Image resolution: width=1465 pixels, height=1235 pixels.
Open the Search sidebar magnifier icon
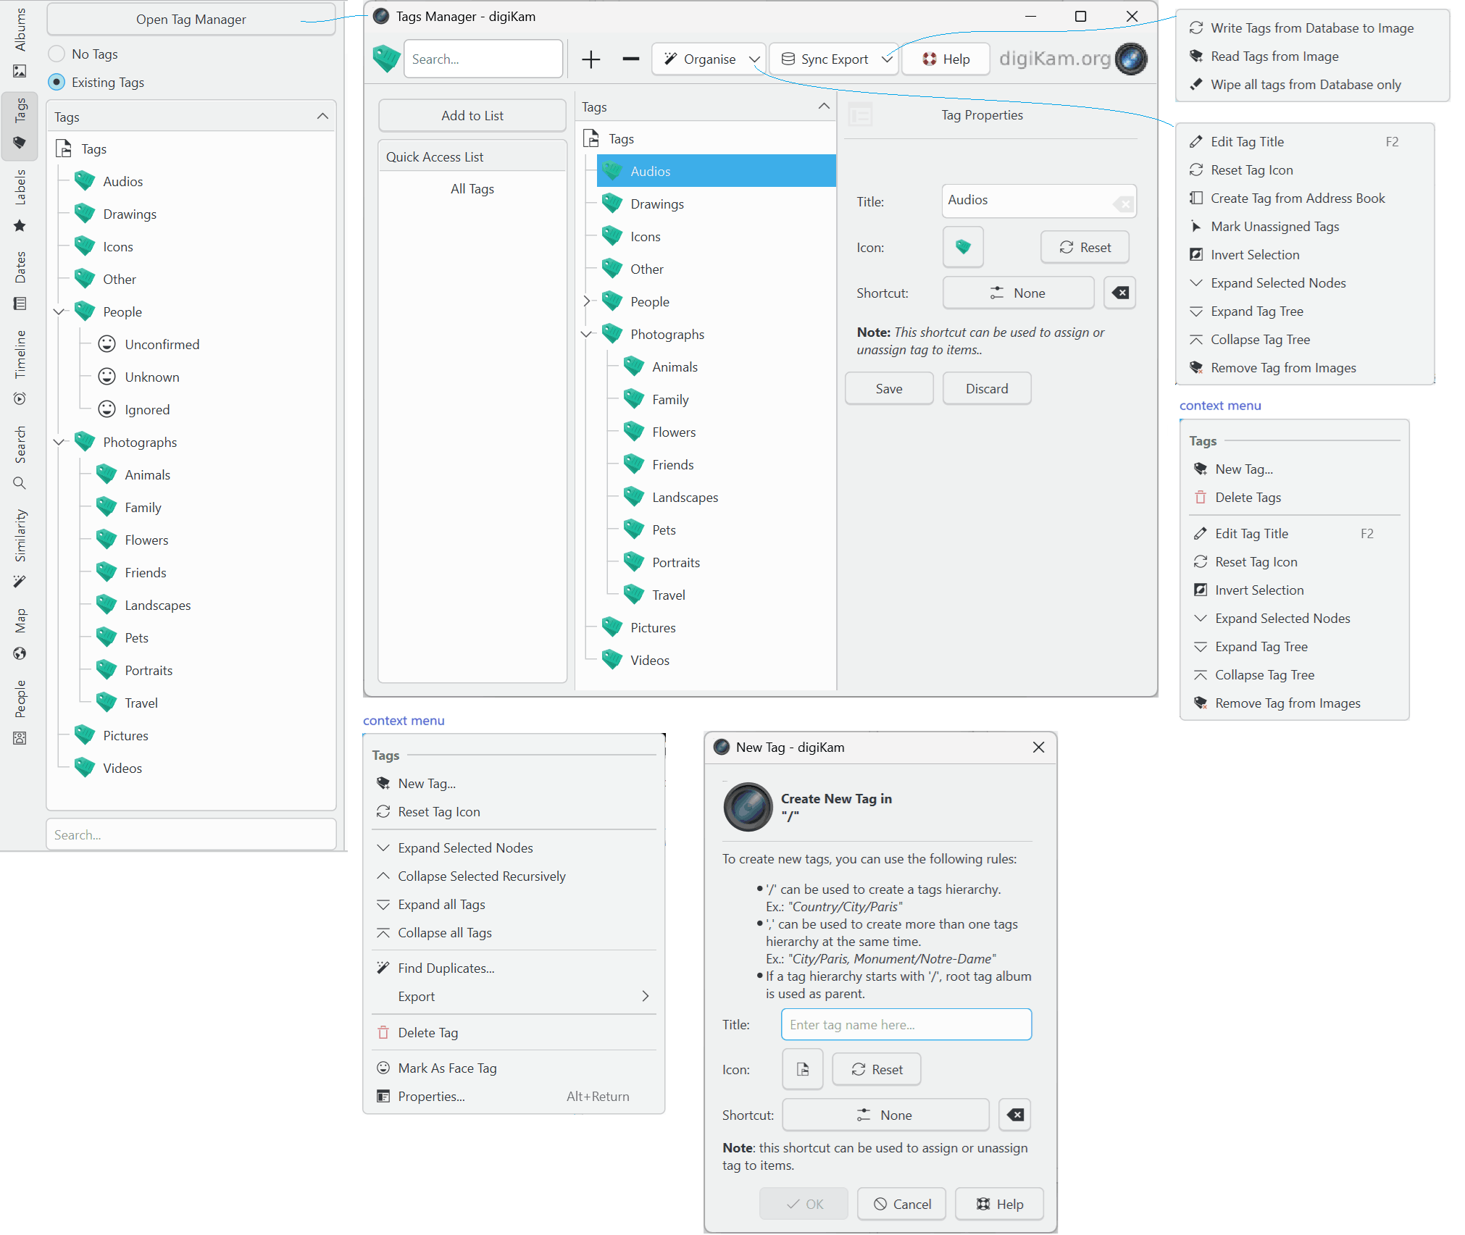[20, 483]
